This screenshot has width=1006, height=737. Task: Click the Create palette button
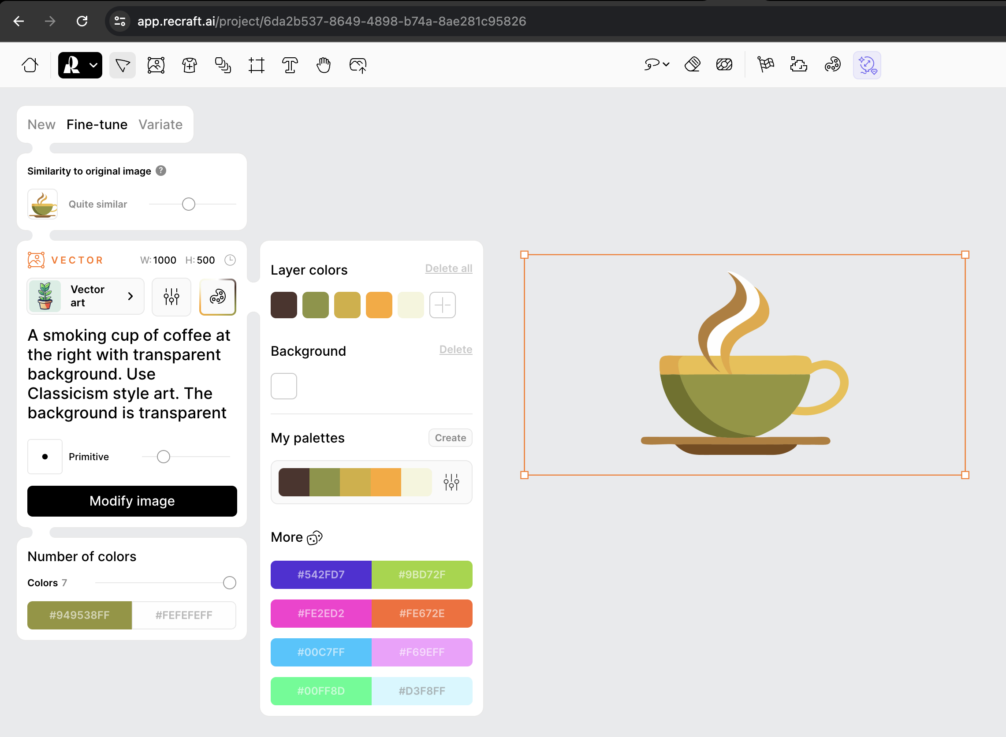(451, 437)
